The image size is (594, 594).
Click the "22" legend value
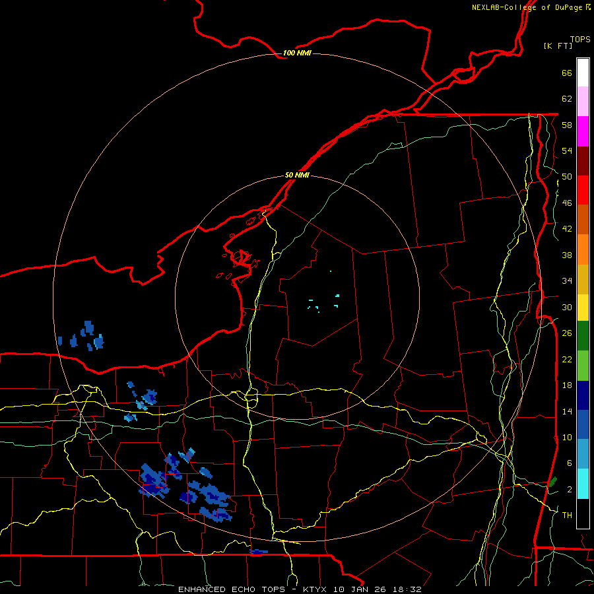pos(567,359)
